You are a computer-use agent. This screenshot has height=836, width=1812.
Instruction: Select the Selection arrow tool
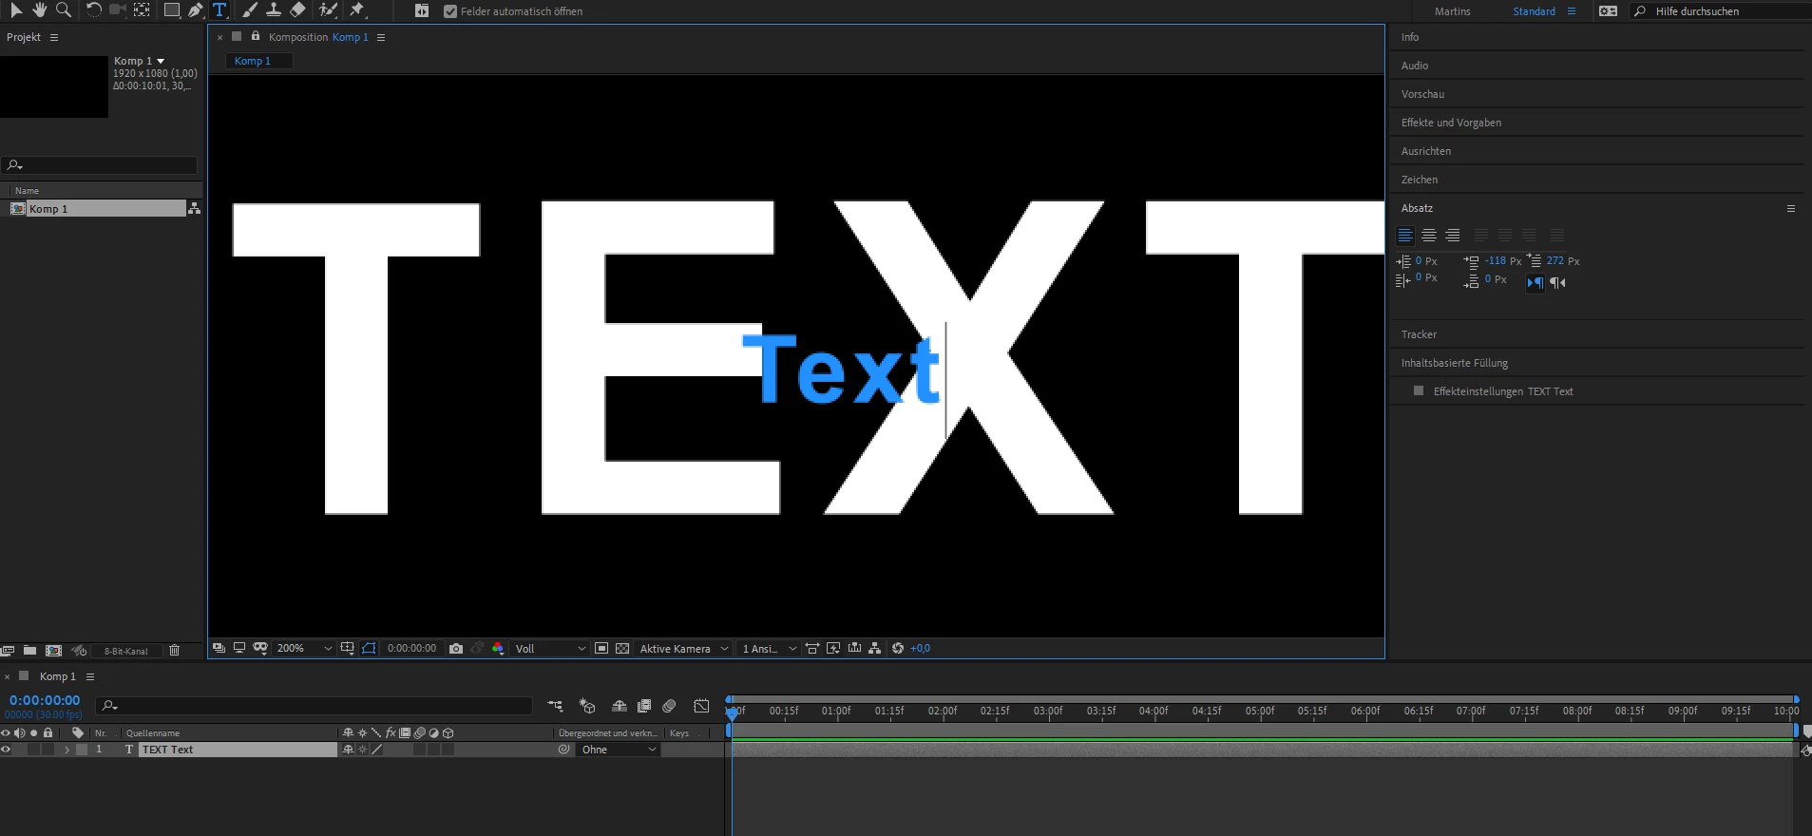tap(15, 10)
